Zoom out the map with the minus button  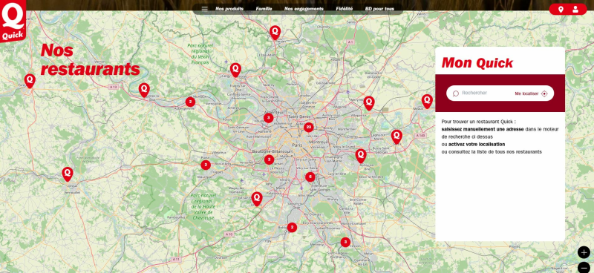[x=584, y=267]
